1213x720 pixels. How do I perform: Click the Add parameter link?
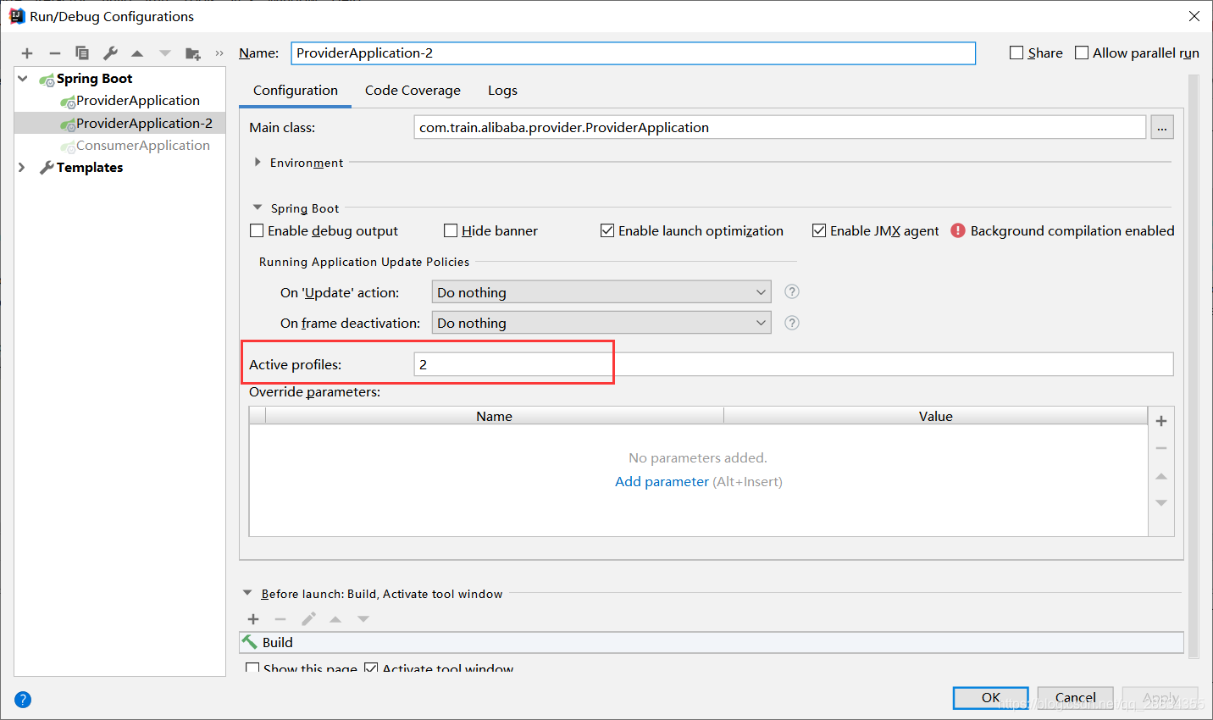[662, 482]
